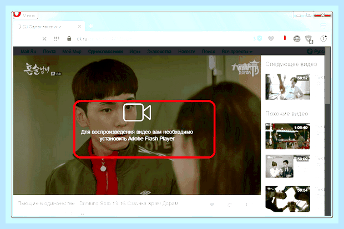This screenshot has width=344, height=229.
Task: Open the Почта link
Action: [49, 52]
